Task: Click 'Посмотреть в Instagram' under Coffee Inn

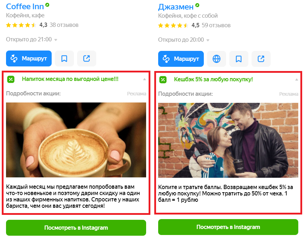Action: pyautogui.click(x=76, y=228)
